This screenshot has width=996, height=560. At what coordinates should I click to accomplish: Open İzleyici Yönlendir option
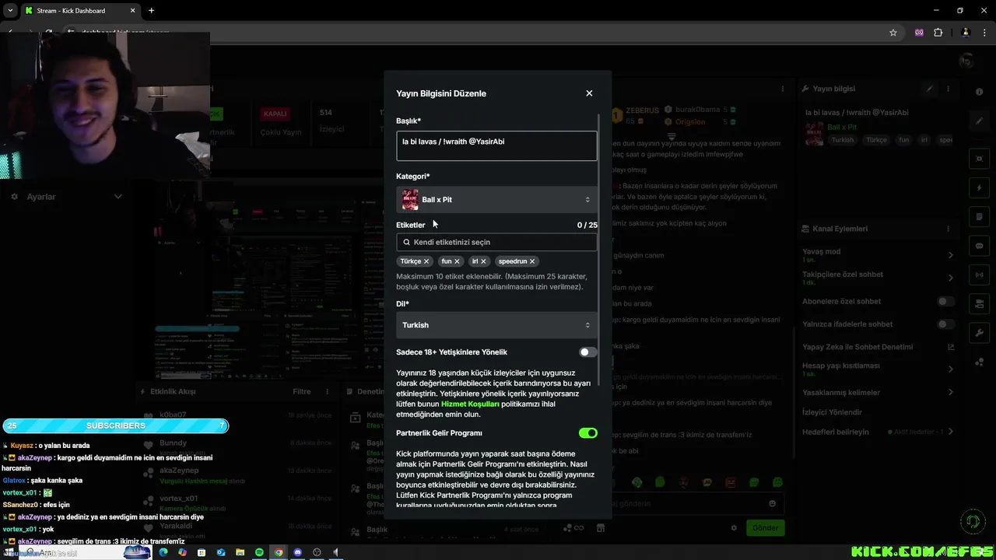[833, 412]
